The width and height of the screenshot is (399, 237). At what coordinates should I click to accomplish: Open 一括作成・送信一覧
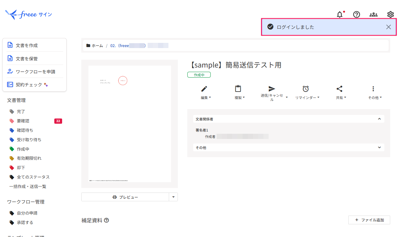click(x=28, y=187)
